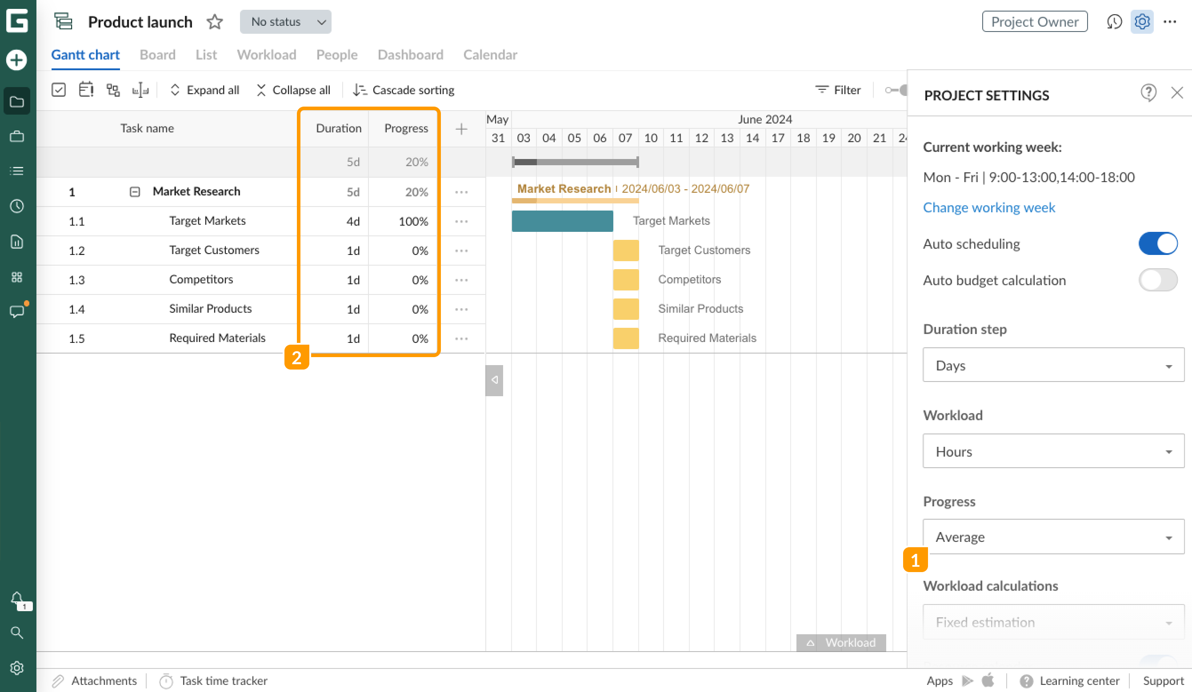This screenshot has width=1192, height=692.
Task: Switch to the Board tab
Action: point(157,55)
